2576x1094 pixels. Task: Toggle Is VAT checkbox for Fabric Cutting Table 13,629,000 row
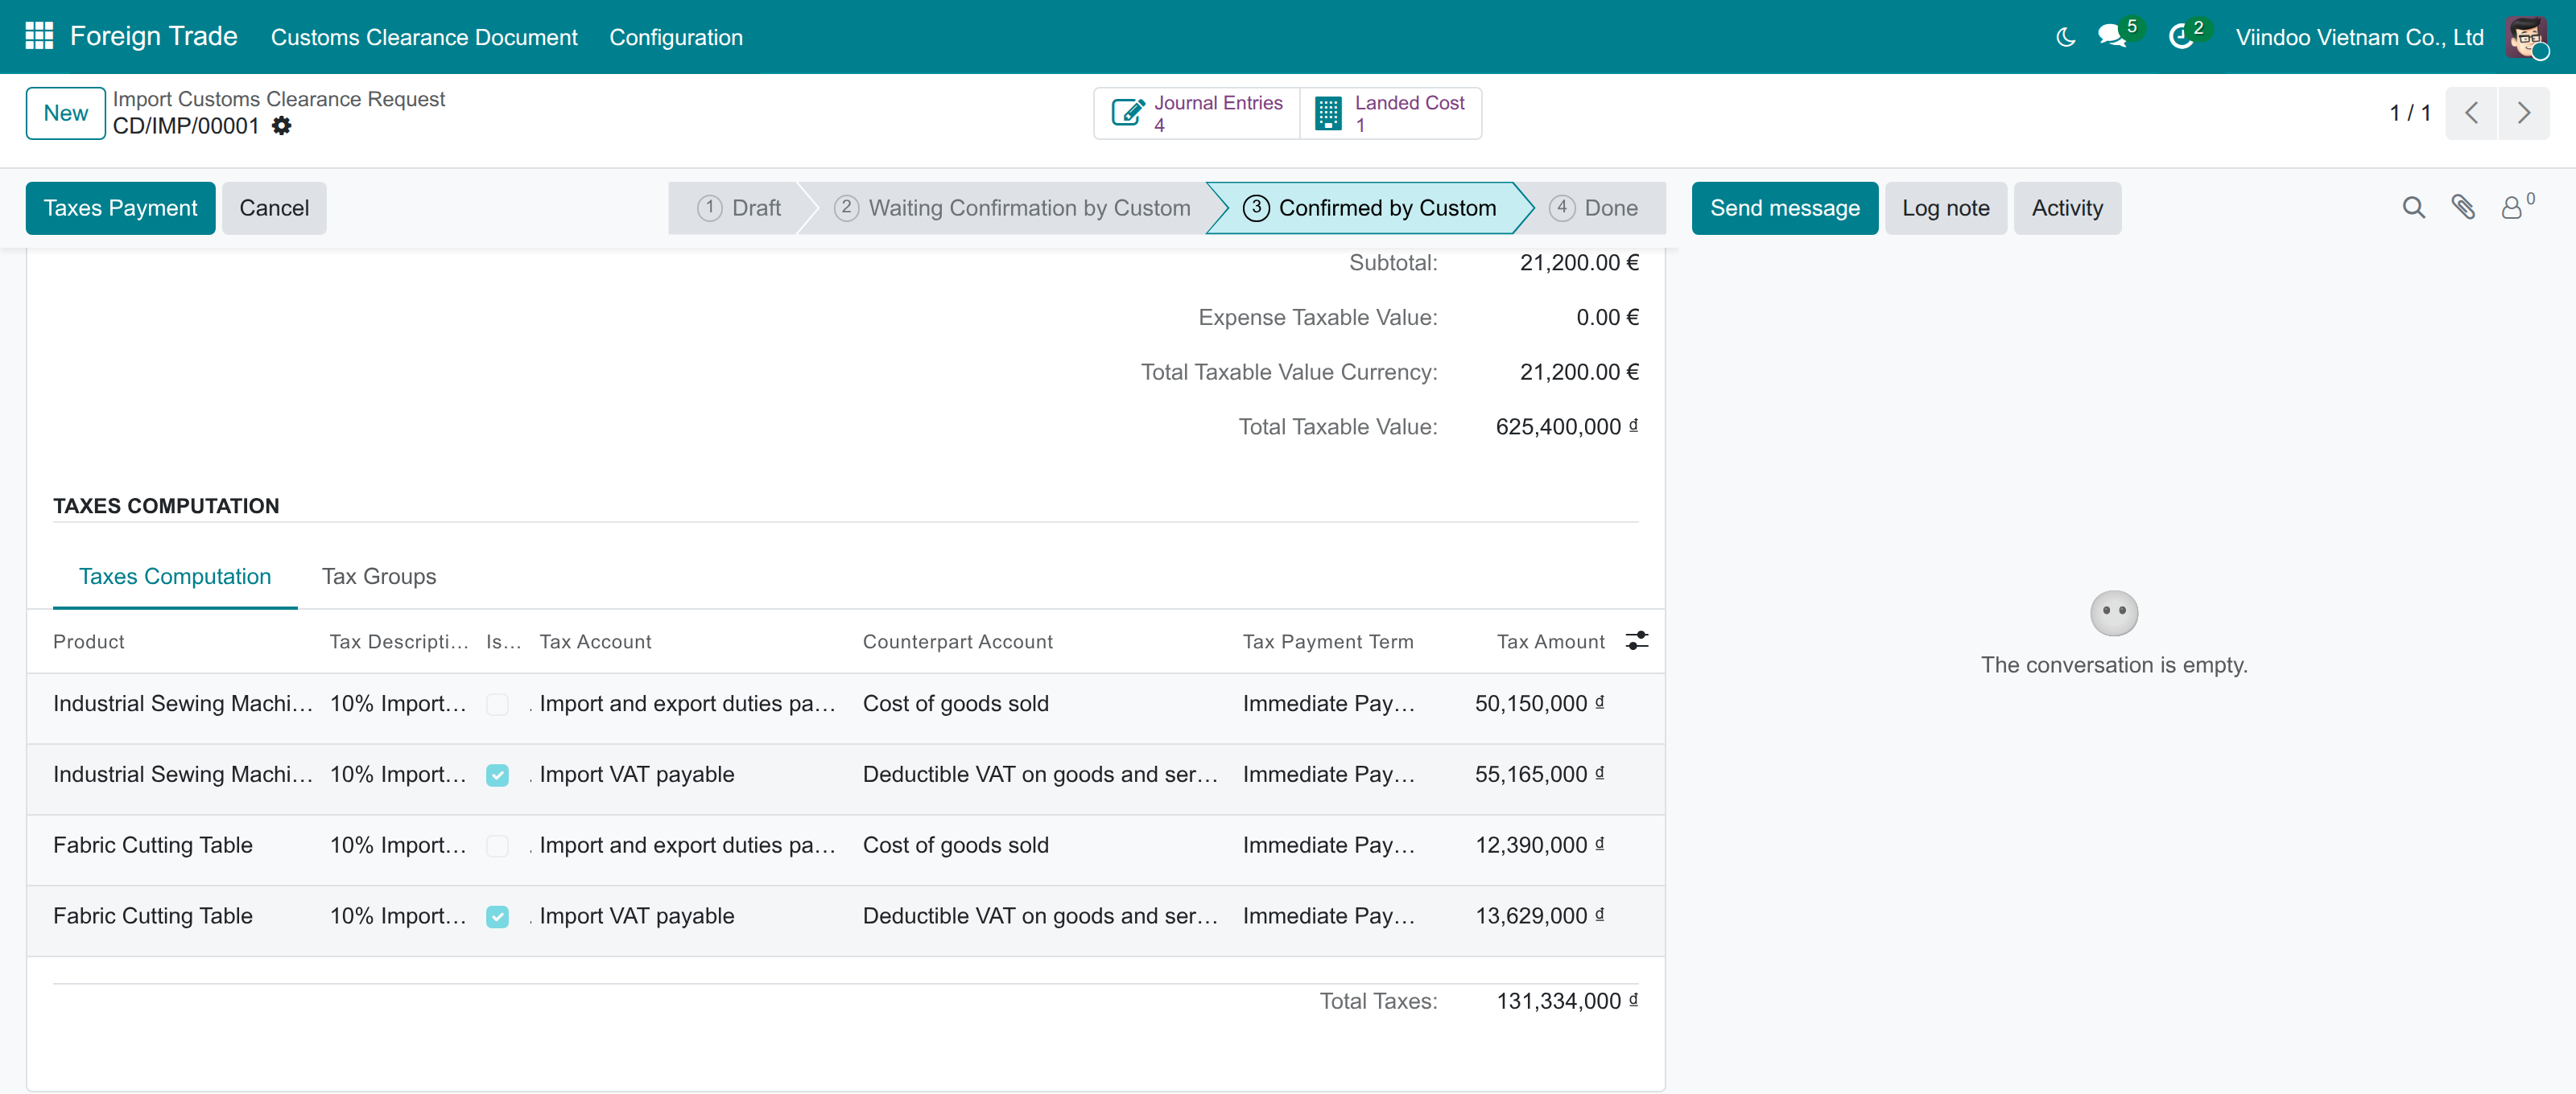[497, 917]
